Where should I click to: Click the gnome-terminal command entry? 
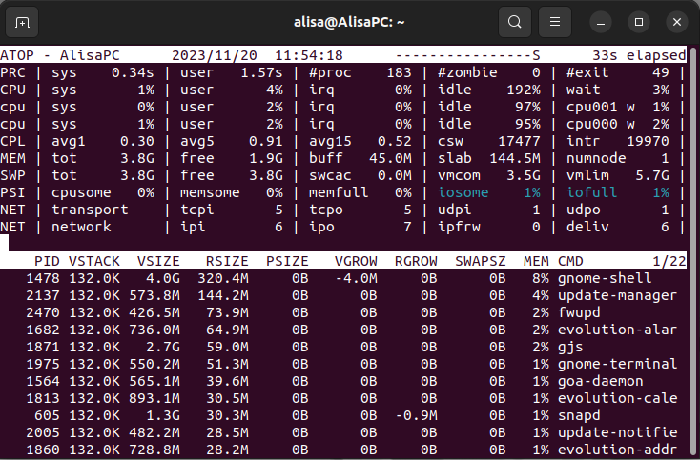(x=617, y=364)
